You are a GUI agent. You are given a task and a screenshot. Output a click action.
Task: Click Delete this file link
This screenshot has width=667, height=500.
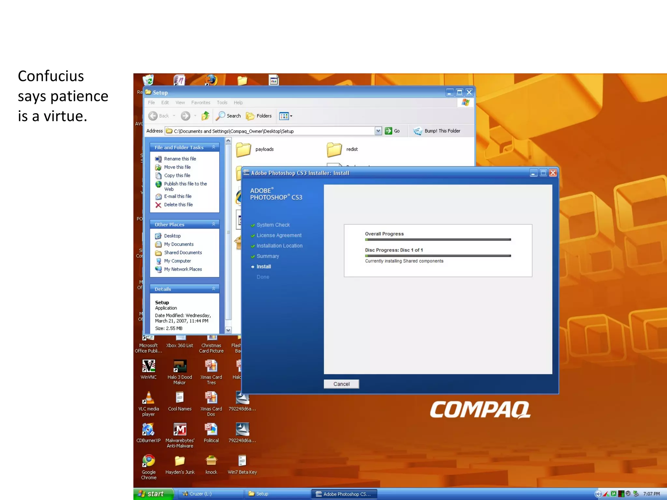coord(178,205)
